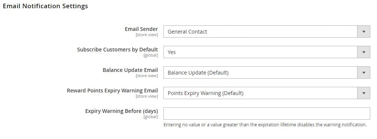Screen dimensions: 377x139
Task: Expand the Balance Update (Default) template list
Action: click(267, 73)
